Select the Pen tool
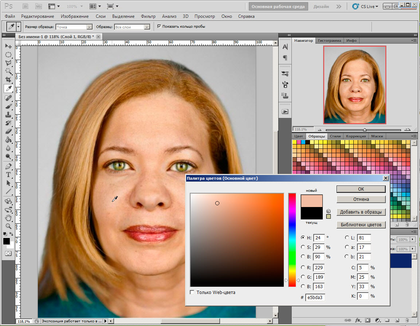Image resolution: width=420 pixels, height=326 pixels. click(8, 166)
